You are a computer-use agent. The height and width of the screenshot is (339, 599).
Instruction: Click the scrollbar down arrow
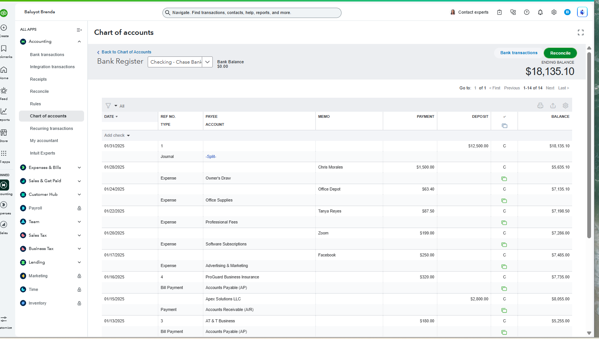coord(589,333)
